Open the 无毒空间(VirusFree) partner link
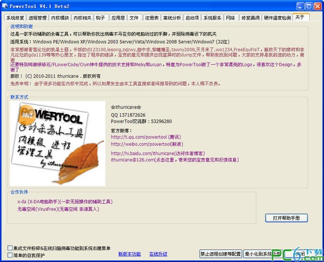 [x=58, y=209]
